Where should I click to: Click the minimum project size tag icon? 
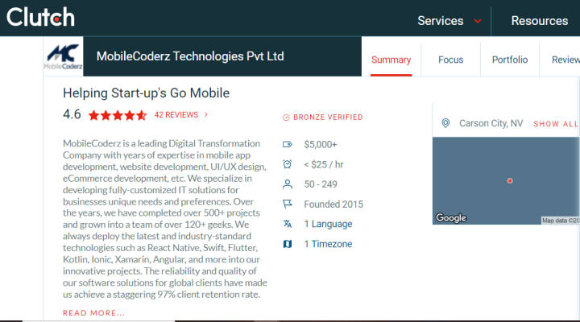(288, 144)
